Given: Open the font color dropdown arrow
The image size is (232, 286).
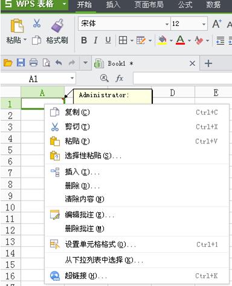Looking at the screenshot, I should tap(189, 41).
